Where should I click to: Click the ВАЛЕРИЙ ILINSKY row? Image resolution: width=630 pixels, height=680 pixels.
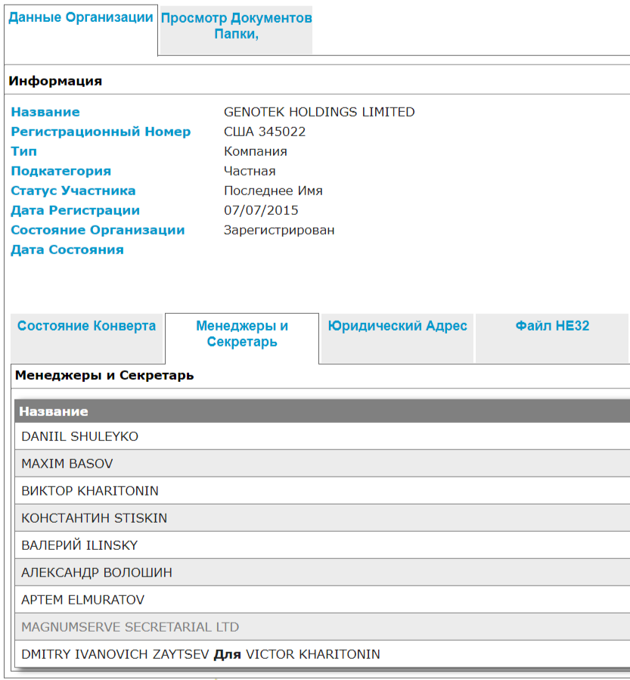(x=322, y=545)
